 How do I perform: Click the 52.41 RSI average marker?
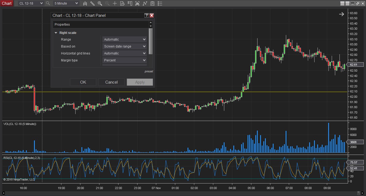(x=355, y=168)
